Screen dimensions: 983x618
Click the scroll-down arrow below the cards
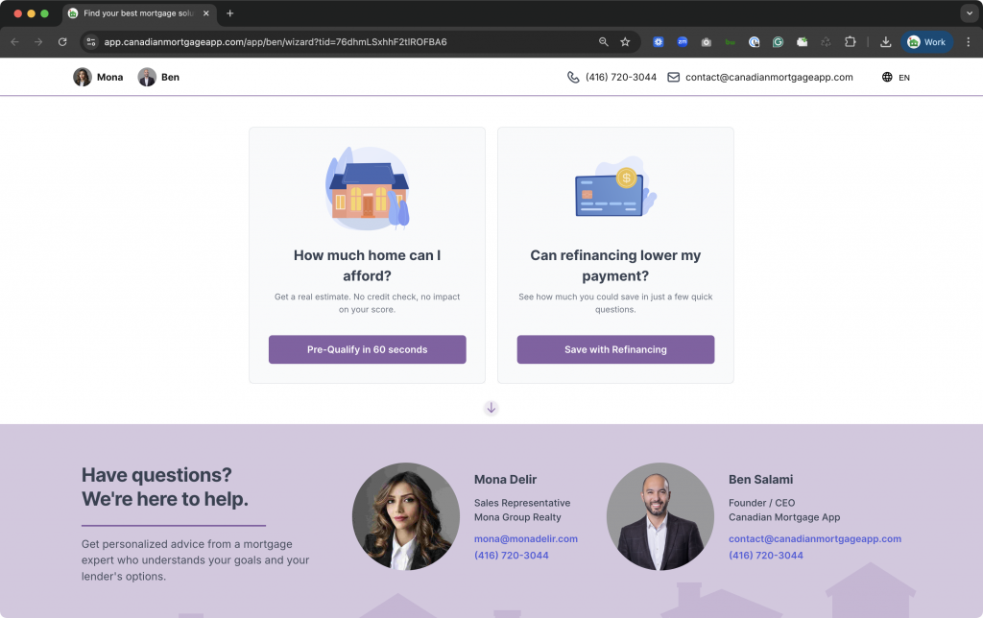(x=491, y=408)
